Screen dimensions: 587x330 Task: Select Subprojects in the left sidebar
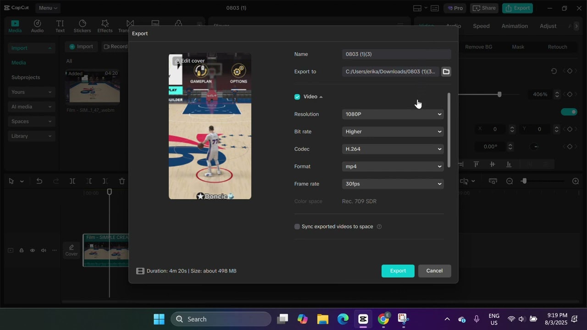coord(26,77)
